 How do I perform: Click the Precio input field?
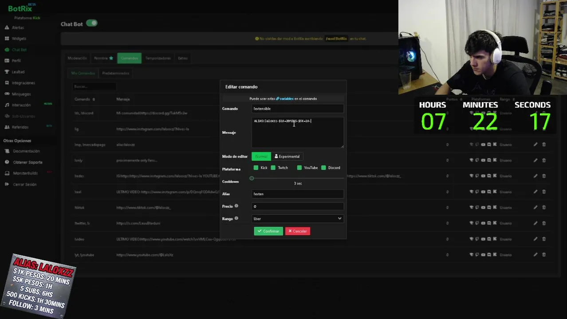click(x=298, y=206)
